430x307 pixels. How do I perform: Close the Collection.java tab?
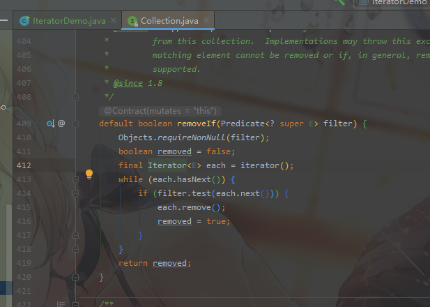point(207,21)
